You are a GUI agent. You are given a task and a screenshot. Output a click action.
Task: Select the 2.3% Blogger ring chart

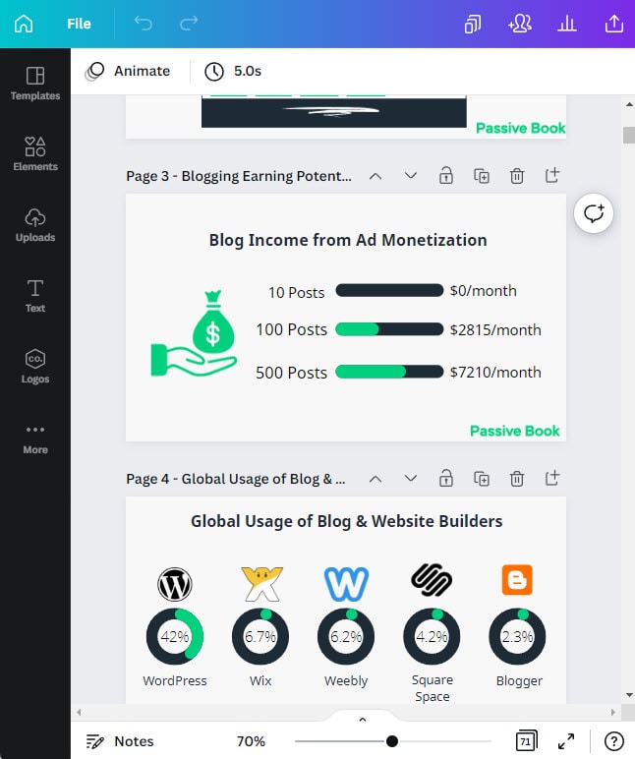517,636
